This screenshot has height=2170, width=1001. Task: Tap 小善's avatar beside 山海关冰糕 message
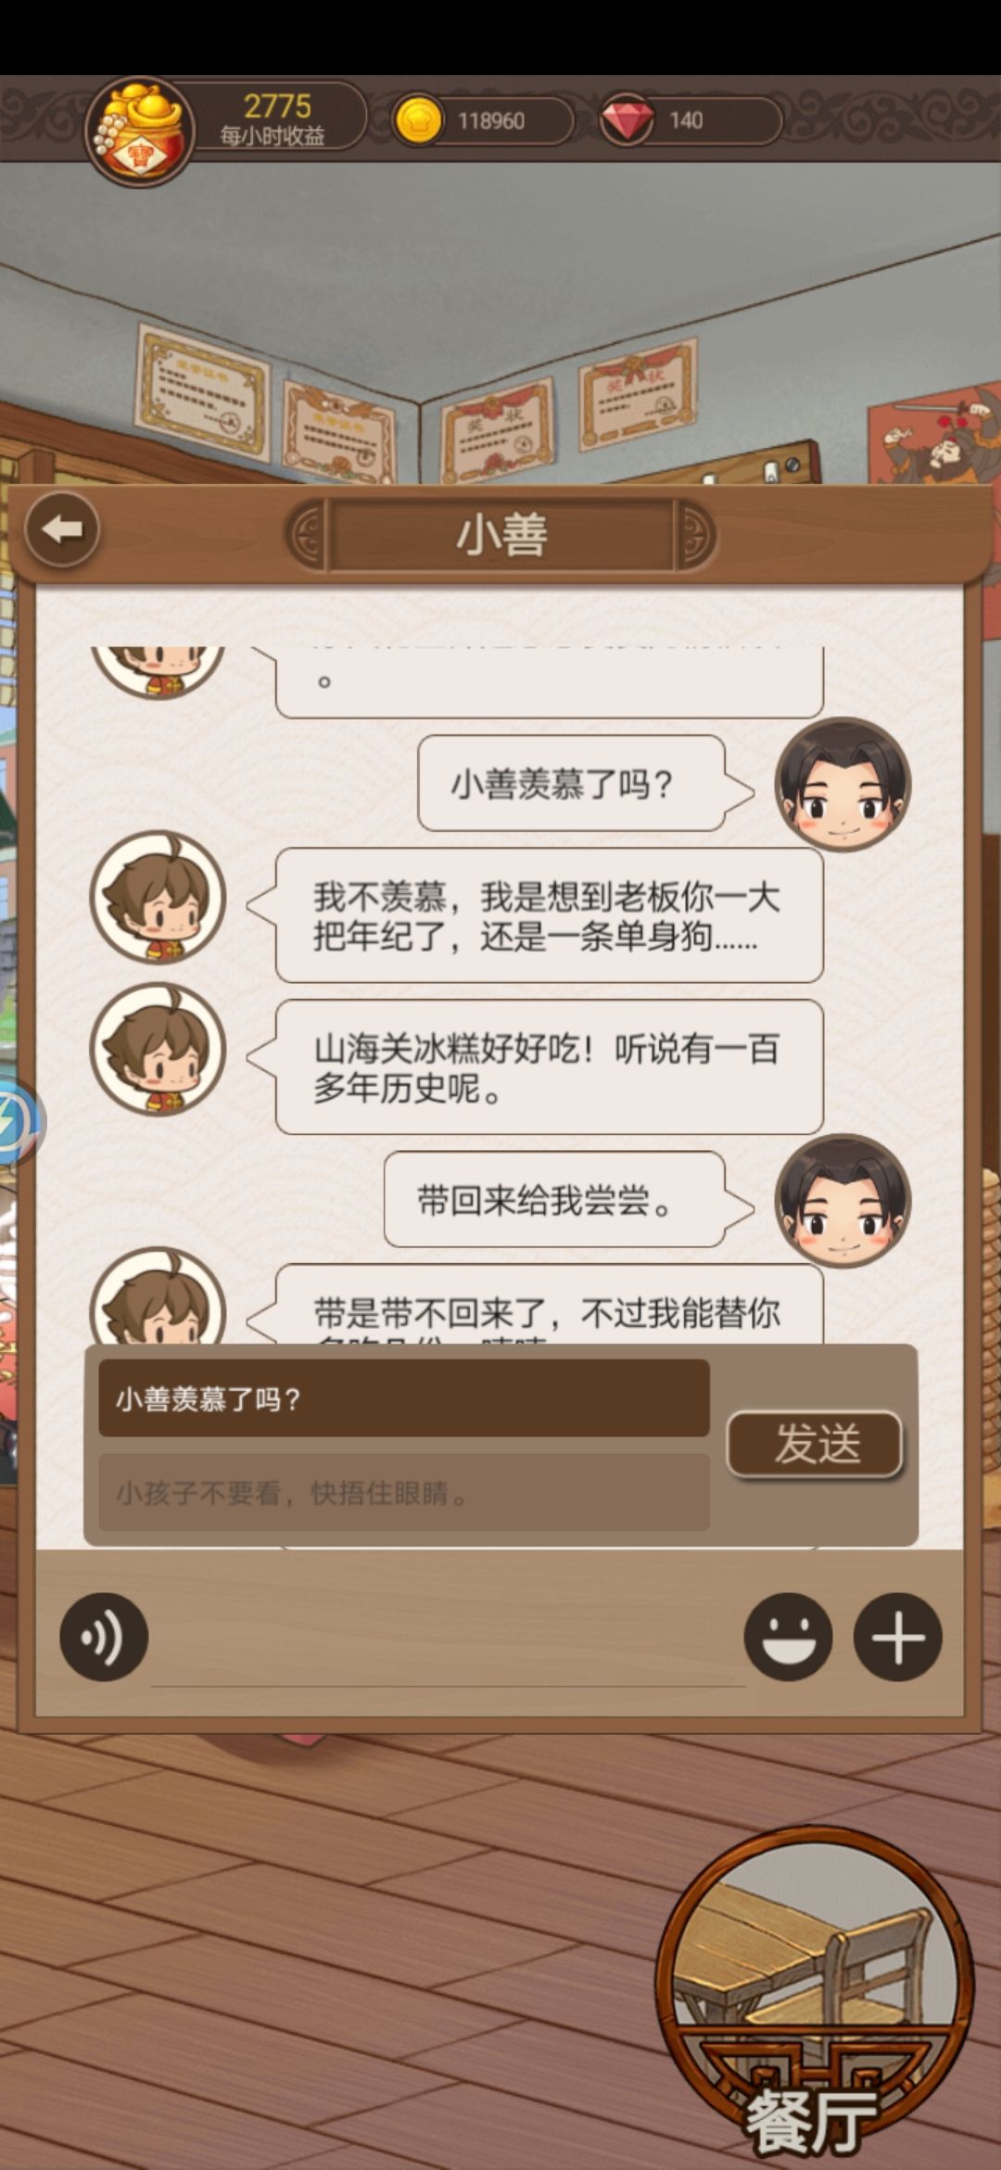(158, 1049)
